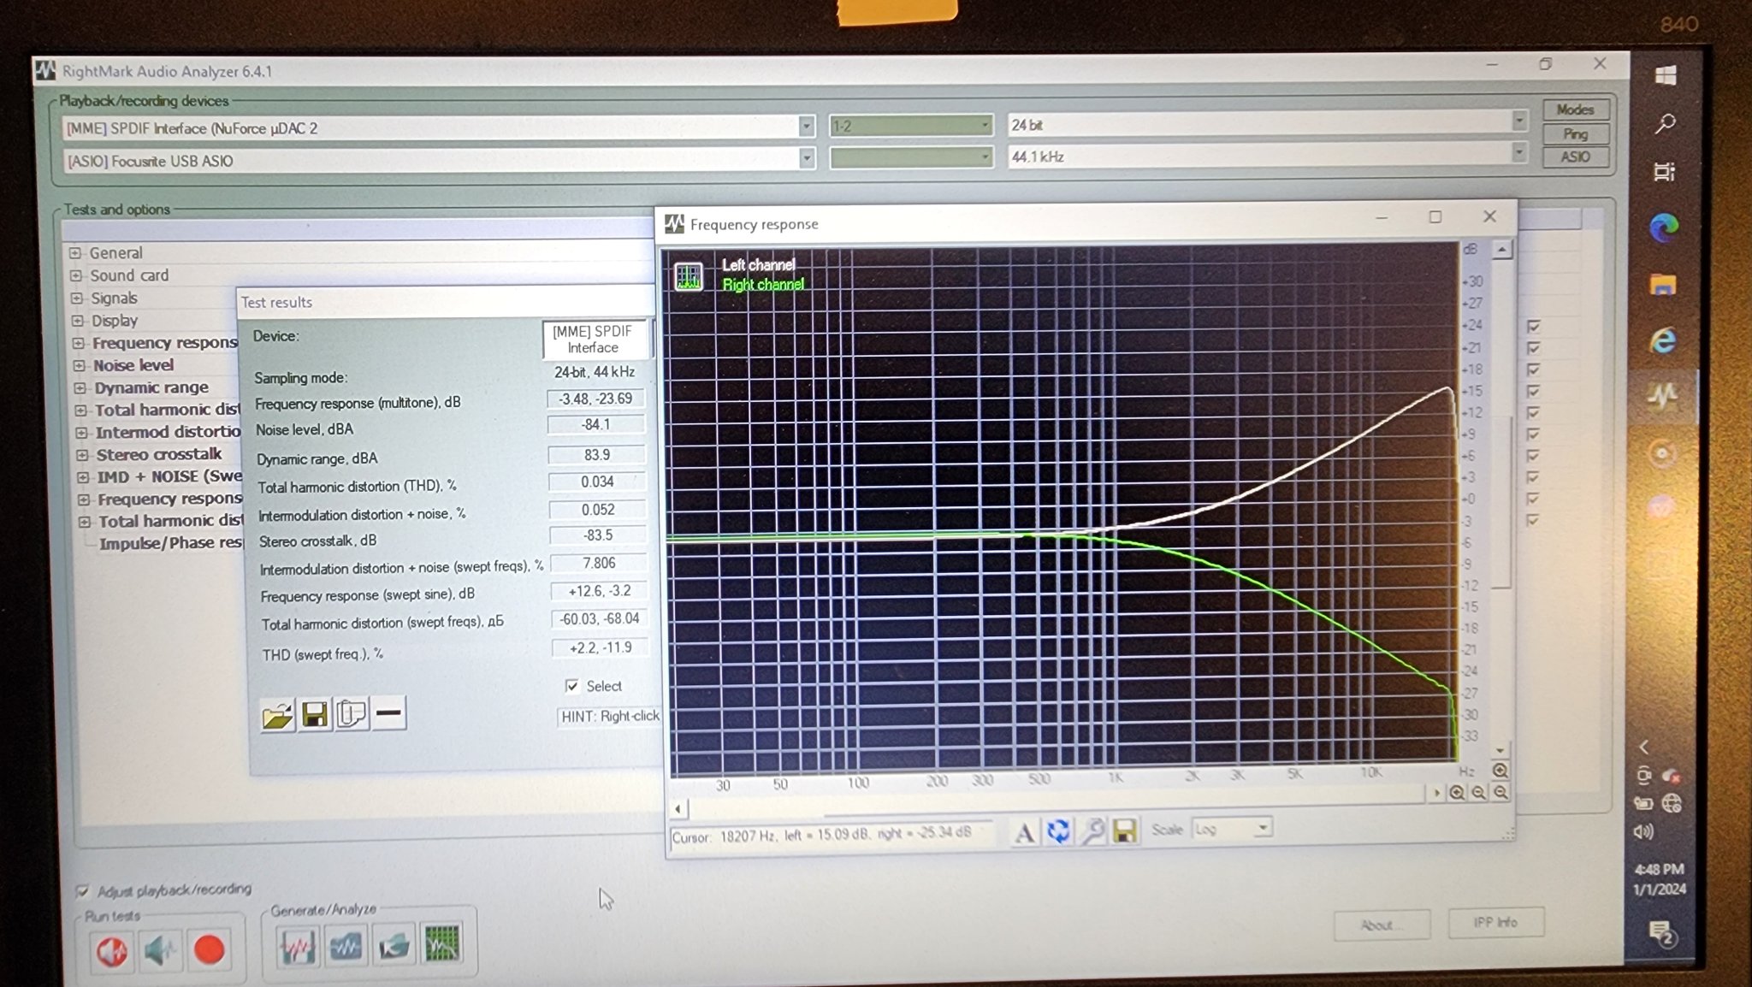Expand the Signals tree node
Viewport: 1752px width, 987px height.
(x=77, y=298)
